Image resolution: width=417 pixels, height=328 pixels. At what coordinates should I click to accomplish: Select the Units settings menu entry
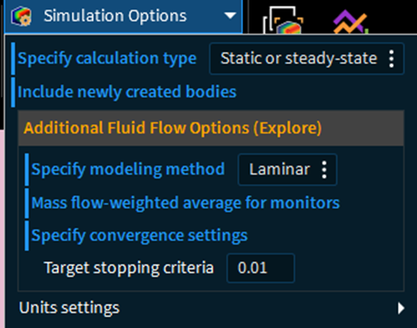tap(211, 308)
